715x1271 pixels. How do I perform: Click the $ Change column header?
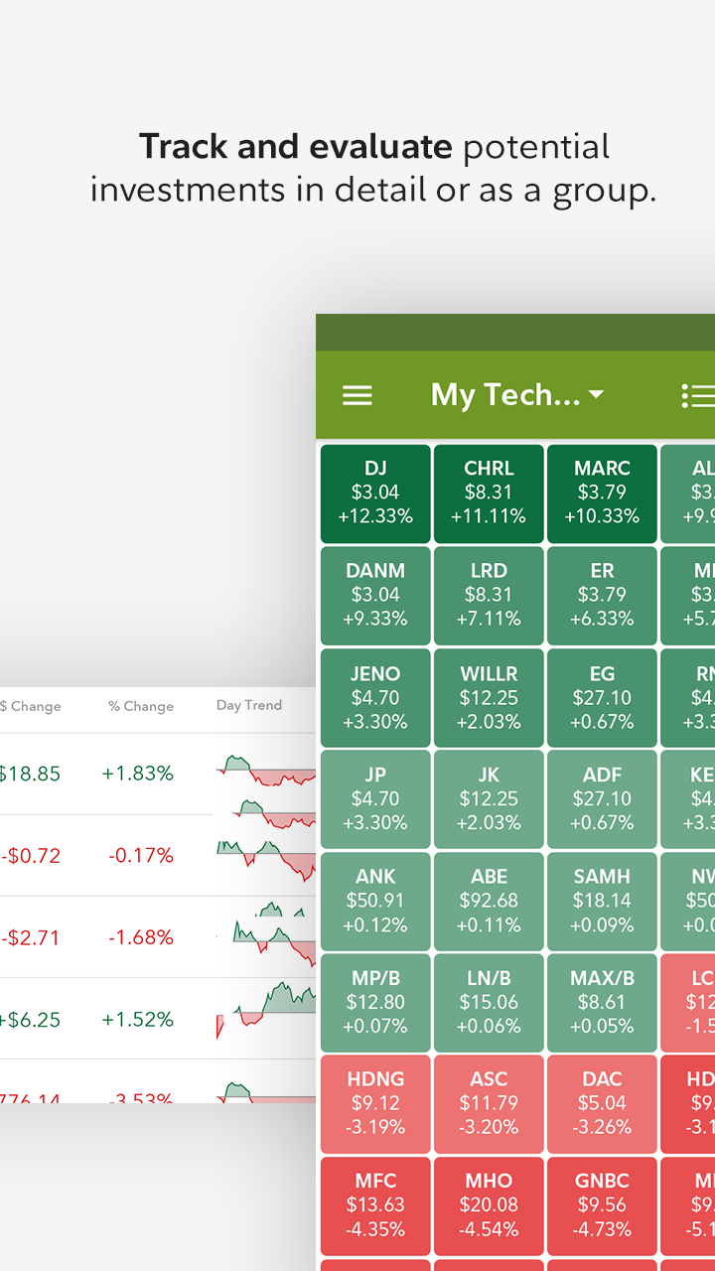click(33, 706)
